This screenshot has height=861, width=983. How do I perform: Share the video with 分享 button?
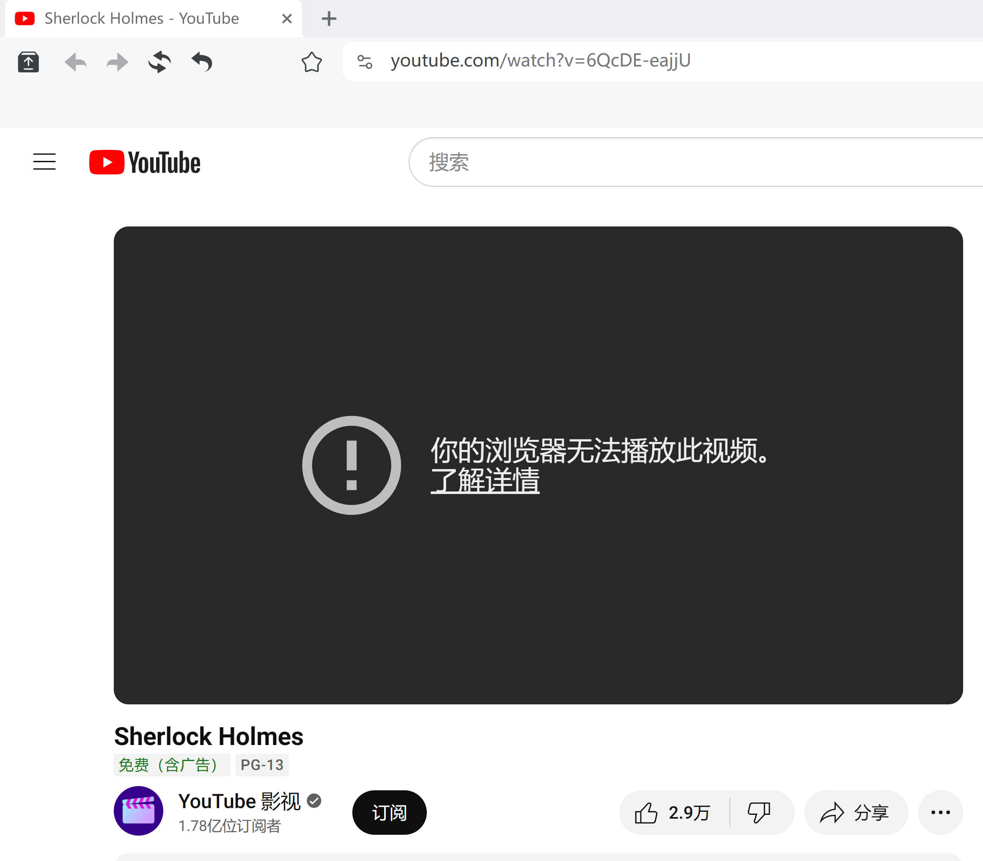click(x=856, y=812)
